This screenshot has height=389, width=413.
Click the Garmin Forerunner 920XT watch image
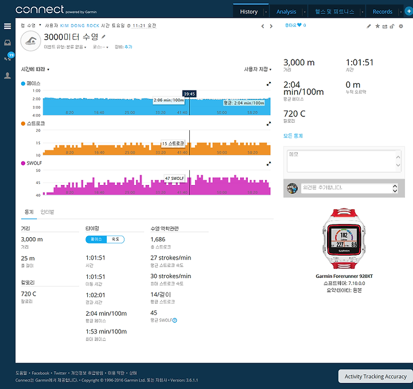344,239
